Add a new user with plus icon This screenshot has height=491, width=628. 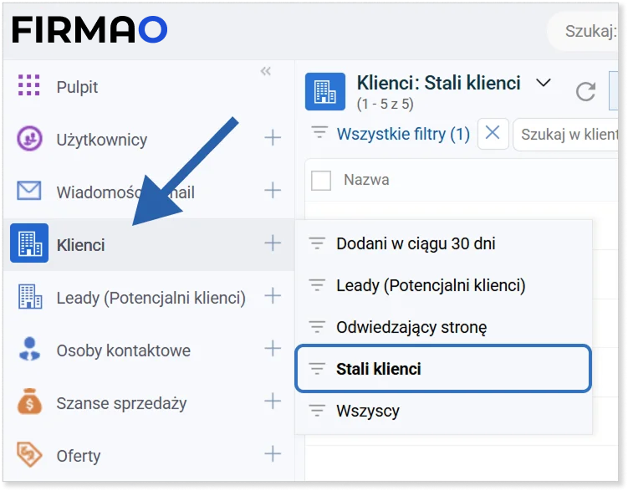point(273,138)
